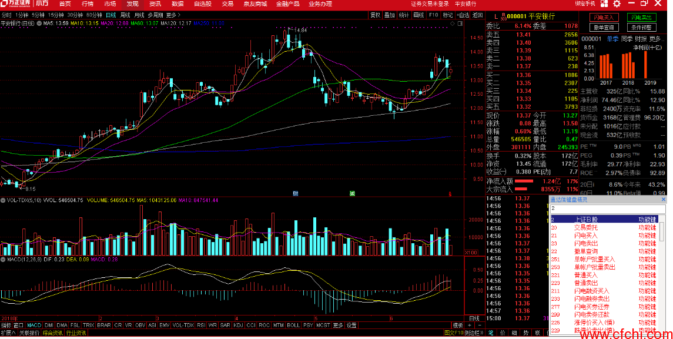Click 绑定手机 in the title bar
Image resolution: width=673 pixels, height=339 pixels.
tap(585, 4)
